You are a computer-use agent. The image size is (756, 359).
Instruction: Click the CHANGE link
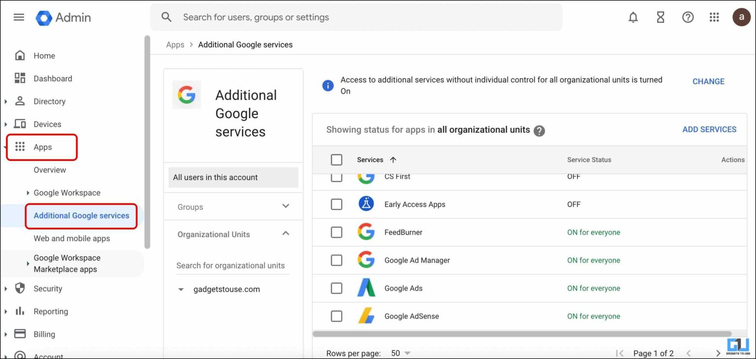[x=708, y=81]
